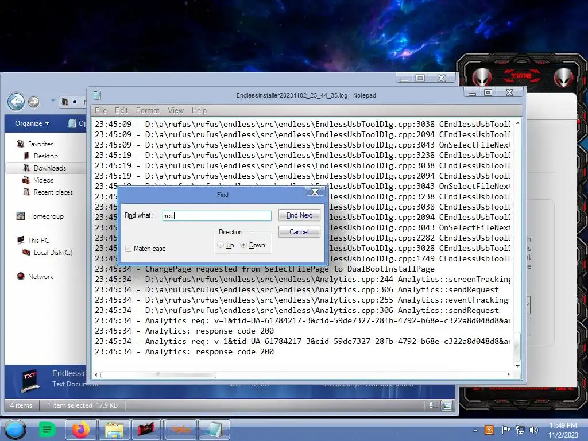Open the Organize dropdown in Explorer
This screenshot has height=441, width=588.
point(32,123)
